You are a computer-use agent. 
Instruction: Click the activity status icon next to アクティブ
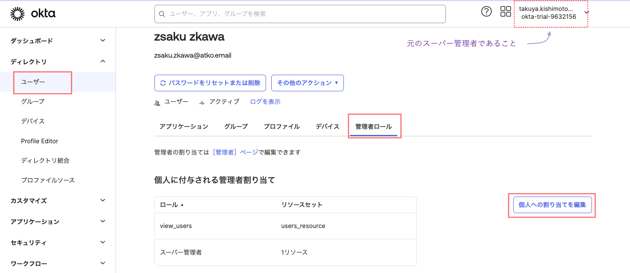coord(202,101)
